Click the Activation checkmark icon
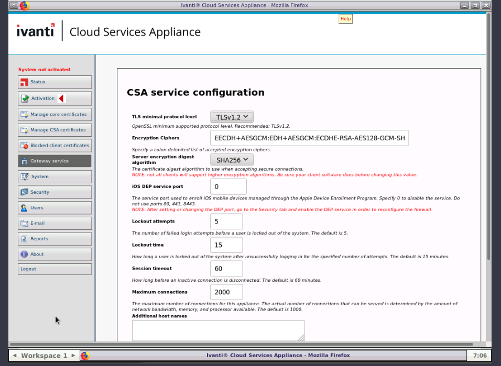501x366 pixels. [25, 98]
